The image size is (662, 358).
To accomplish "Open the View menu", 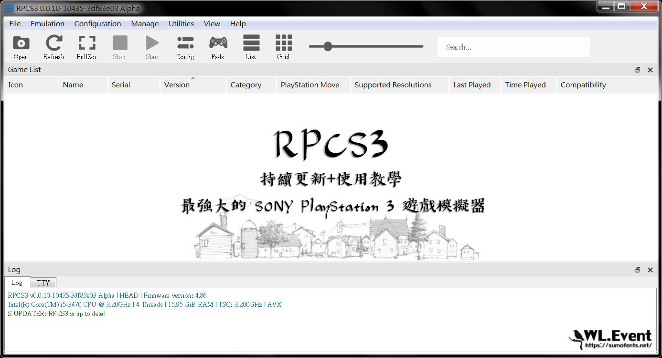I will pos(212,24).
